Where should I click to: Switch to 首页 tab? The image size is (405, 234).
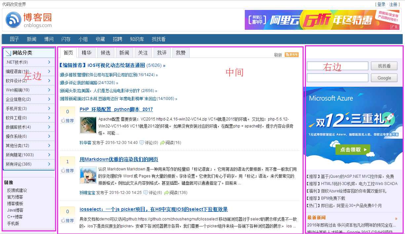tap(68, 53)
